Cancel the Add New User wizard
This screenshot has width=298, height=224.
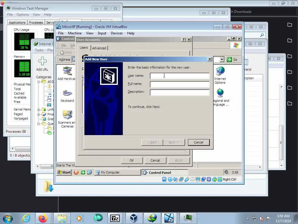198,142
